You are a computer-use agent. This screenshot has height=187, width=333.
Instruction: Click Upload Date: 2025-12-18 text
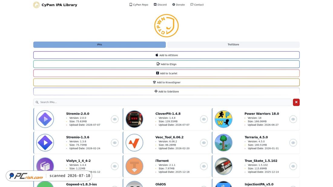pyautogui.click(x=174, y=172)
